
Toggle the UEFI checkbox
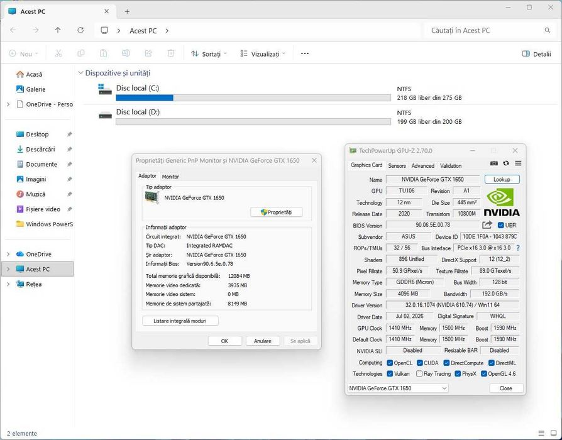[x=501, y=225]
